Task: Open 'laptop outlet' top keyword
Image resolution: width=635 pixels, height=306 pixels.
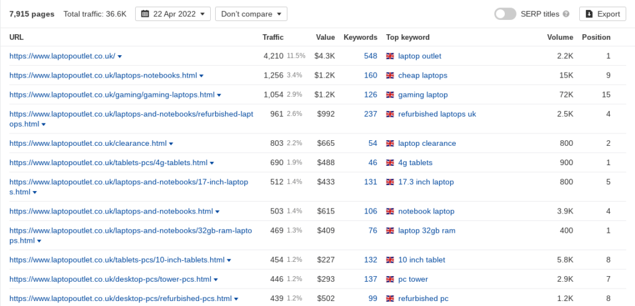Action: pyautogui.click(x=420, y=56)
